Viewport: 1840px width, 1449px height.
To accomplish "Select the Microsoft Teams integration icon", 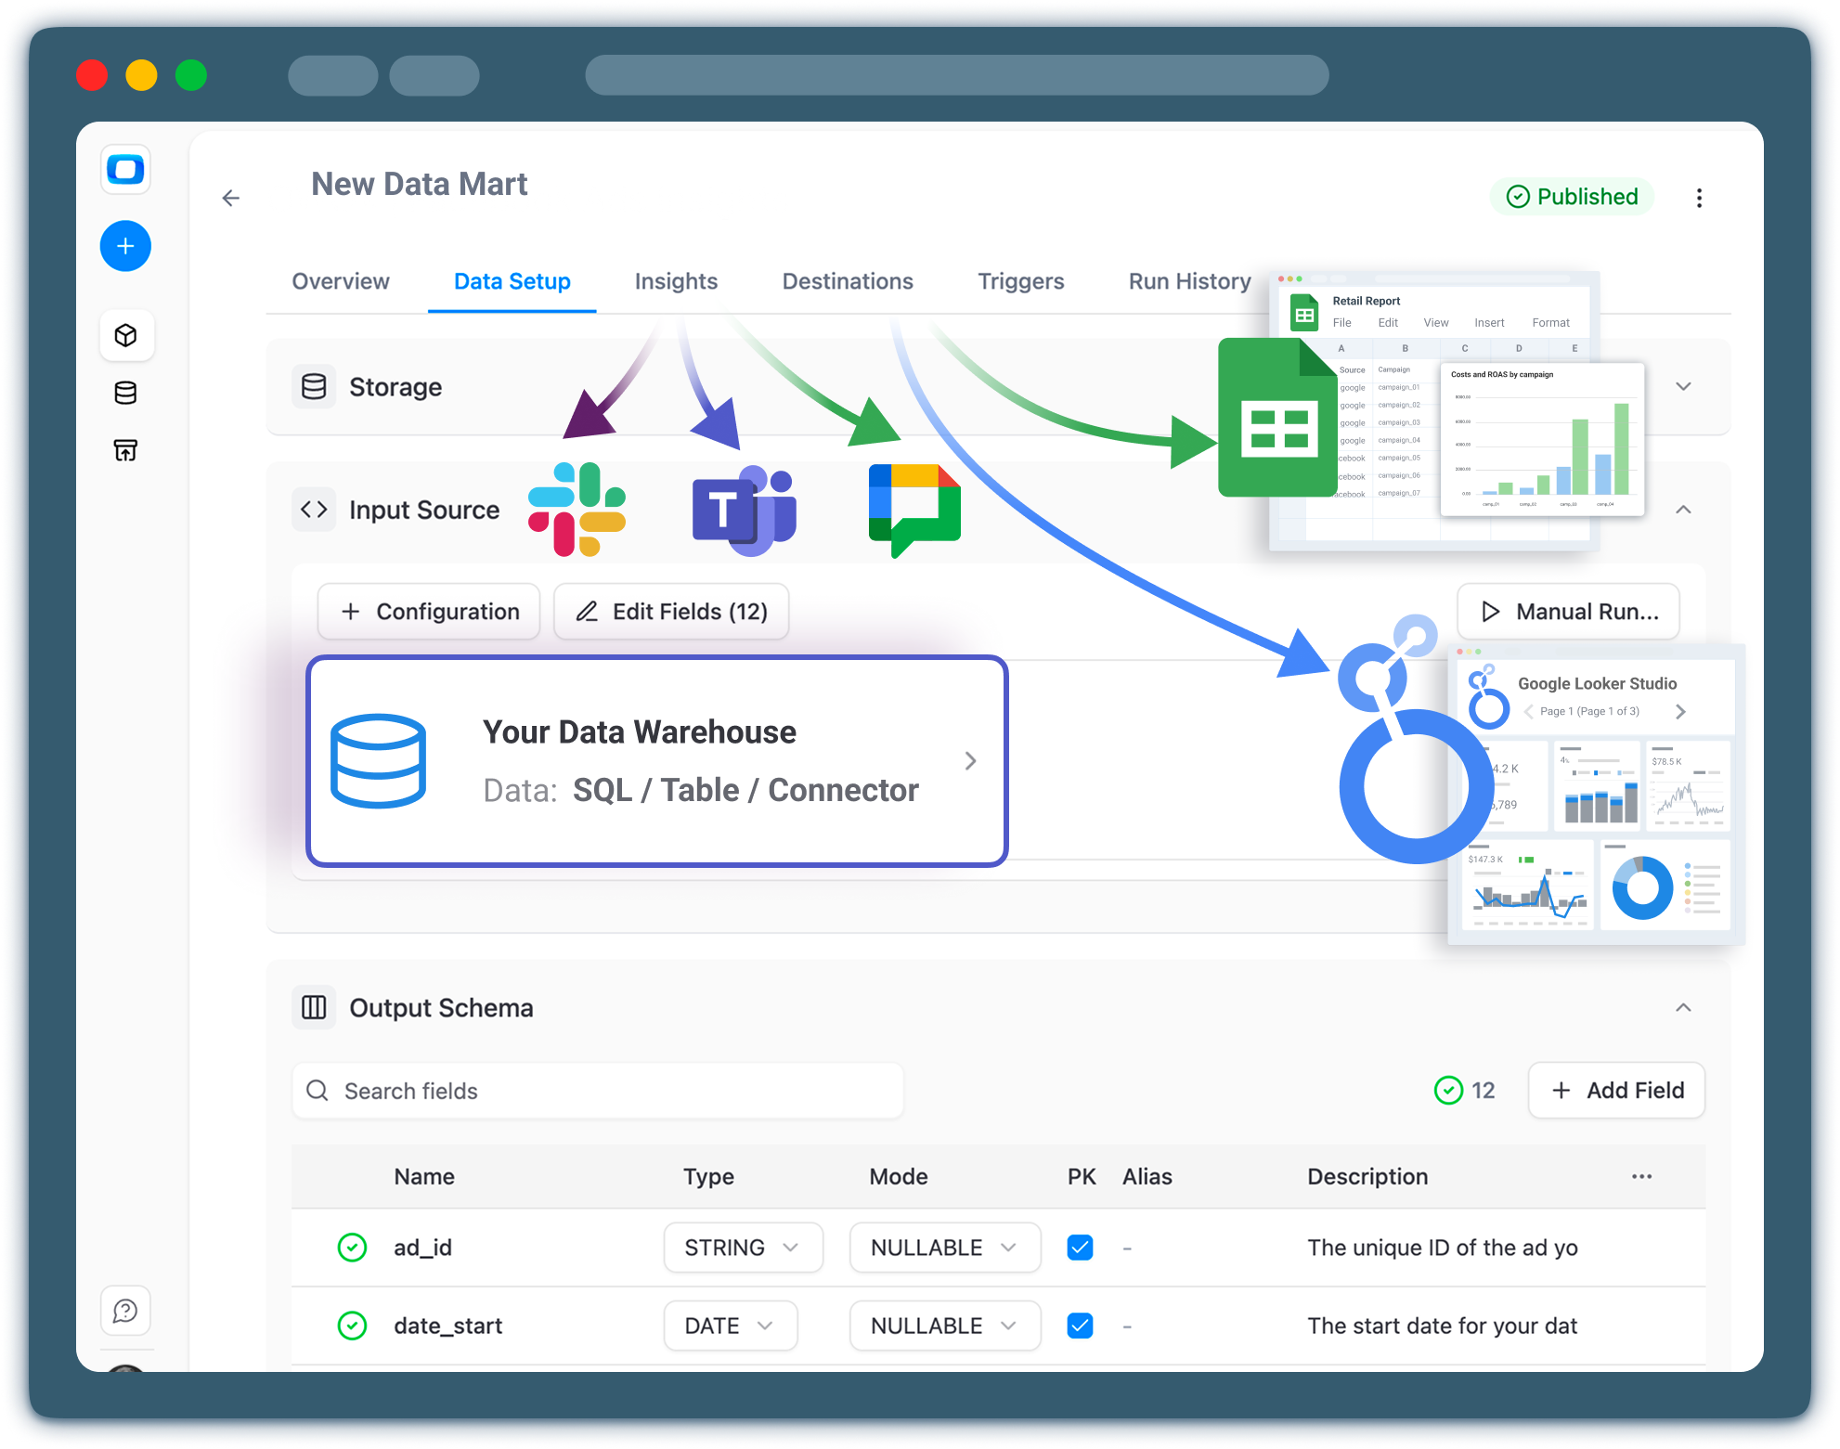I will pyautogui.click(x=745, y=509).
